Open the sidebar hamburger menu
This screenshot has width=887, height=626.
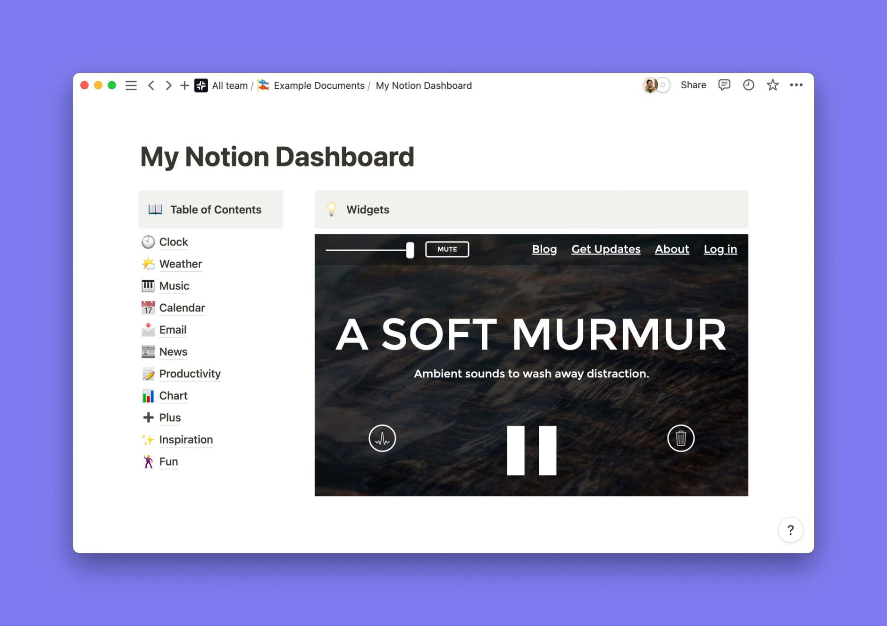pos(131,85)
